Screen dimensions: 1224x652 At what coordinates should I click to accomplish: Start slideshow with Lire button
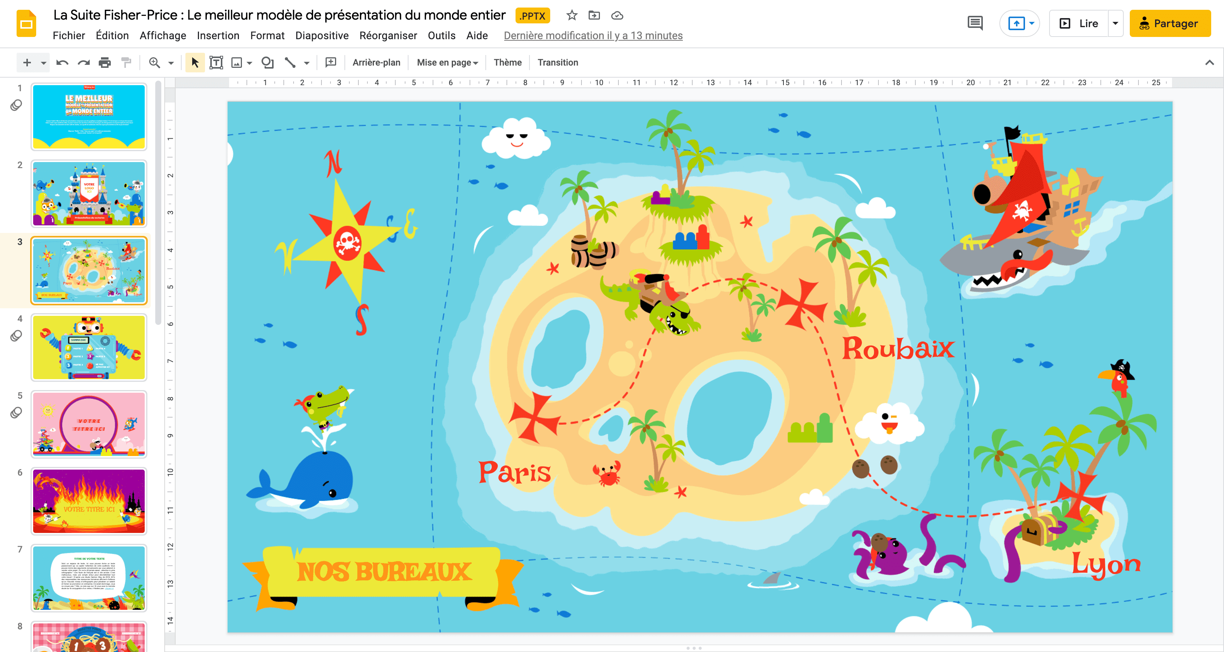coord(1079,23)
